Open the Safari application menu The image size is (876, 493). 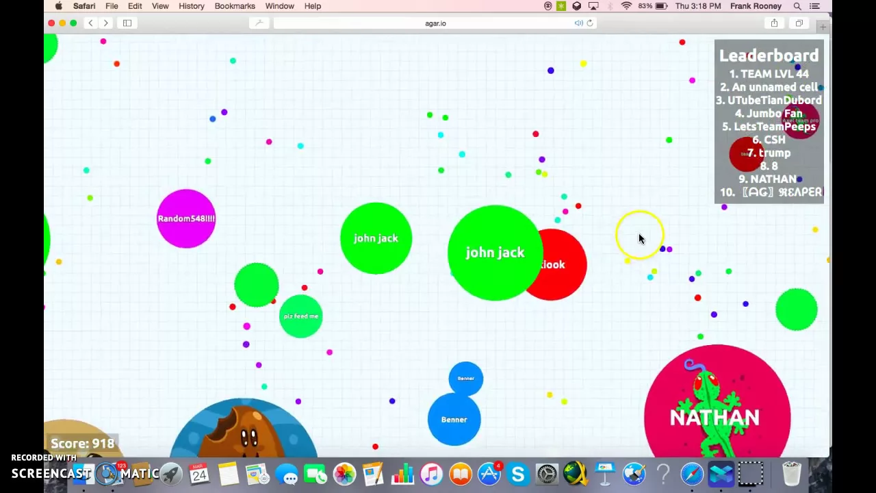[x=84, y=6]
